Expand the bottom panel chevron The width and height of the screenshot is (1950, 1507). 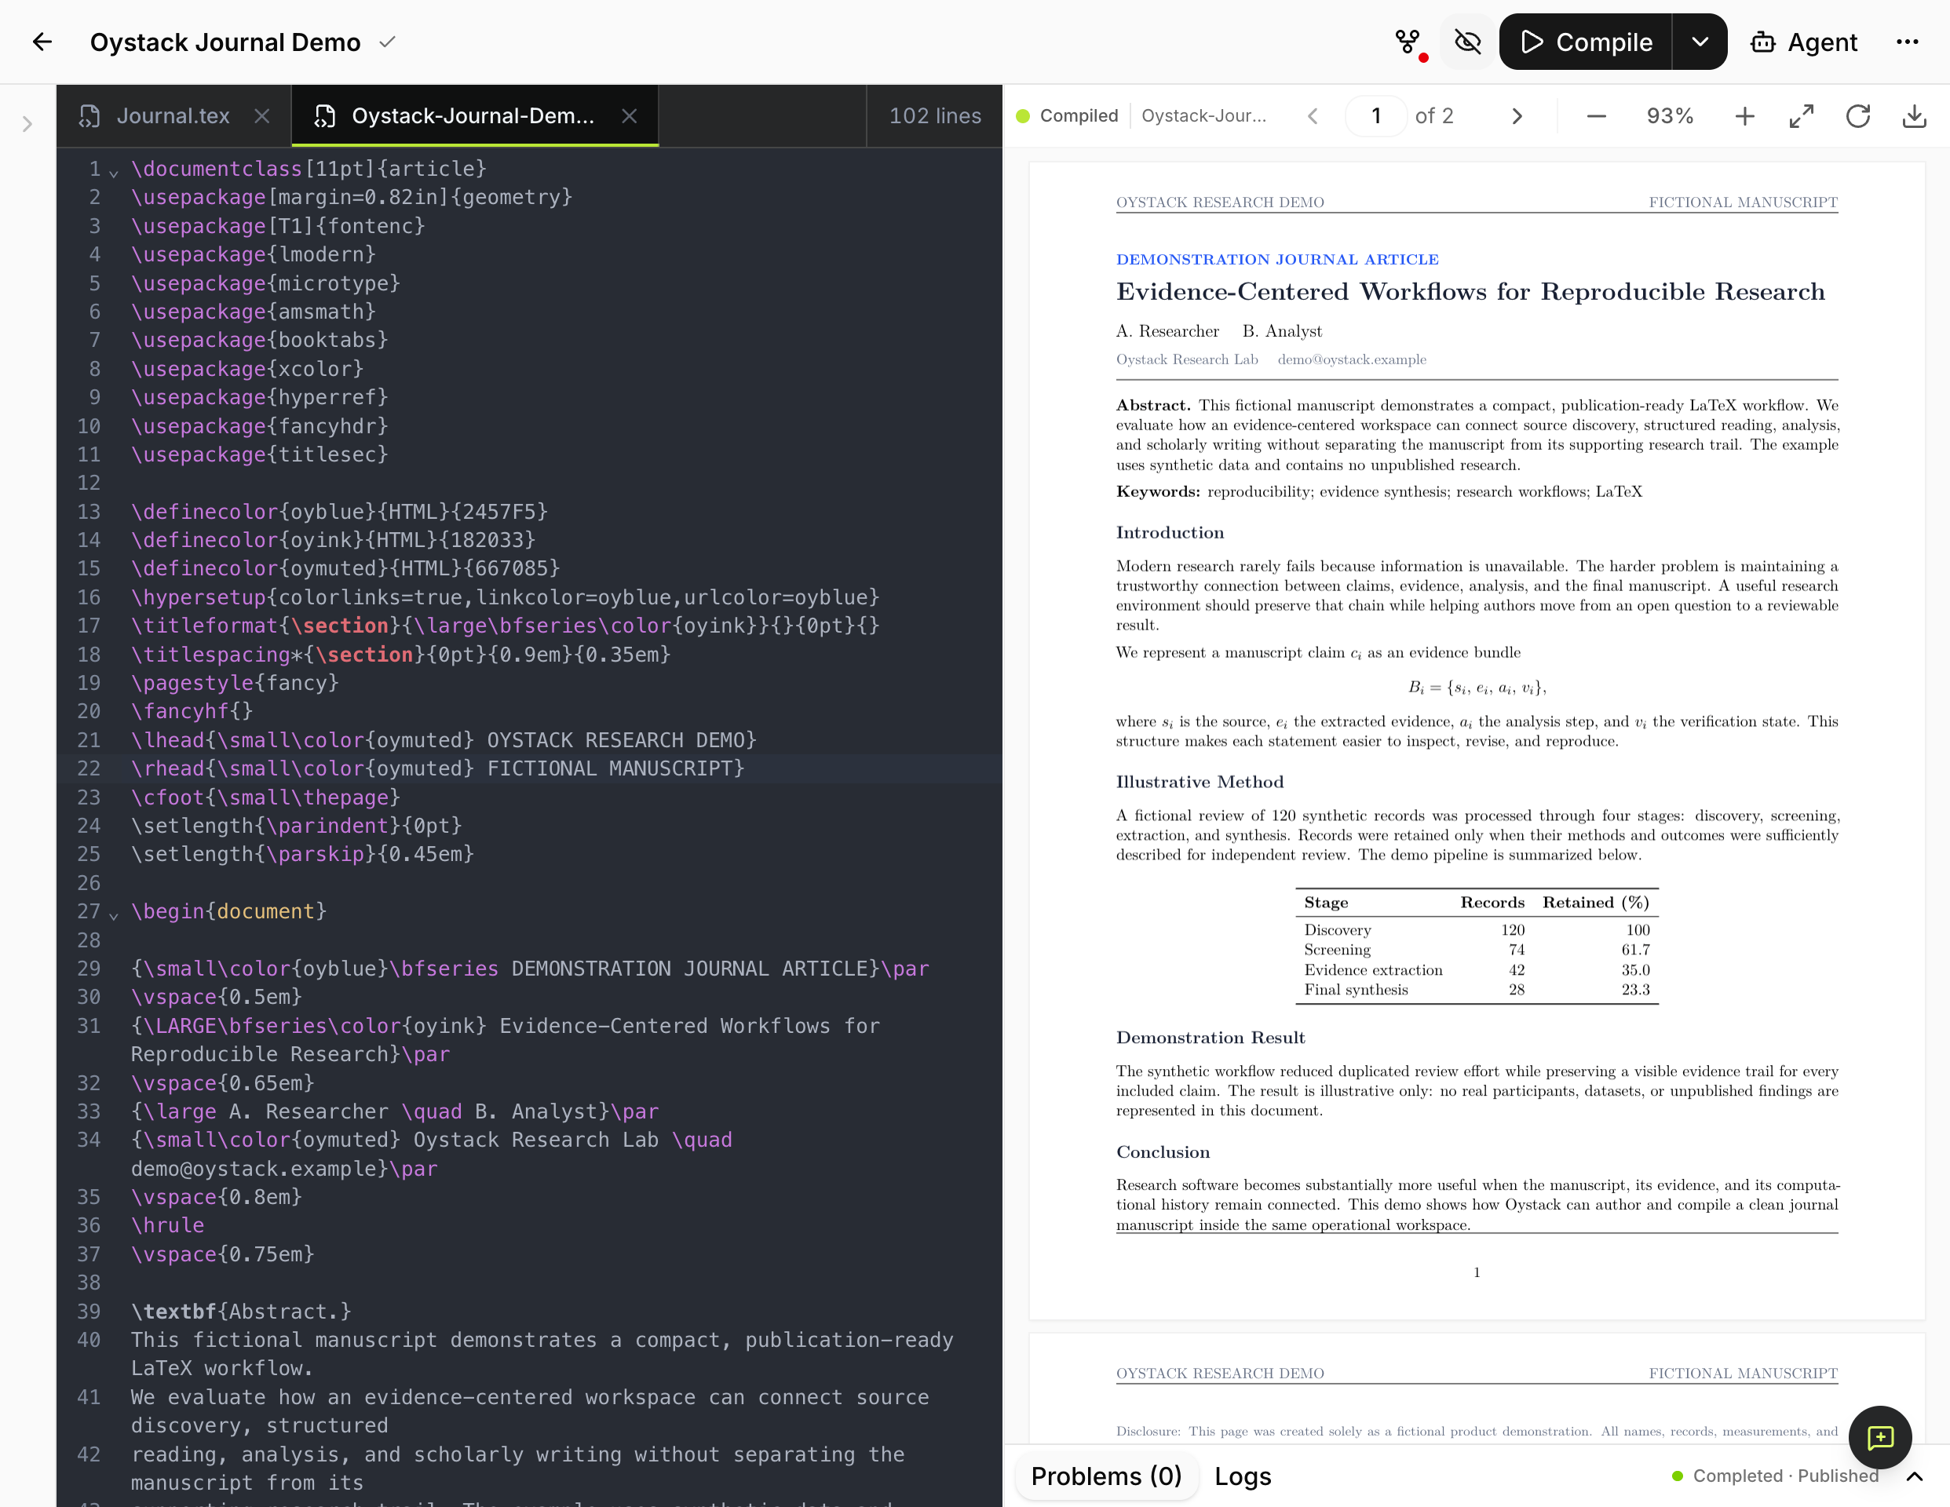1915,1476
